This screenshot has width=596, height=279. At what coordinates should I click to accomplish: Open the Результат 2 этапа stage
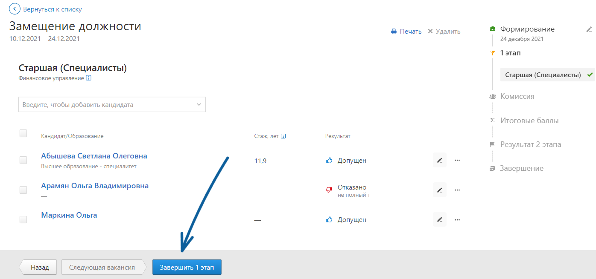tap(531, 144)
